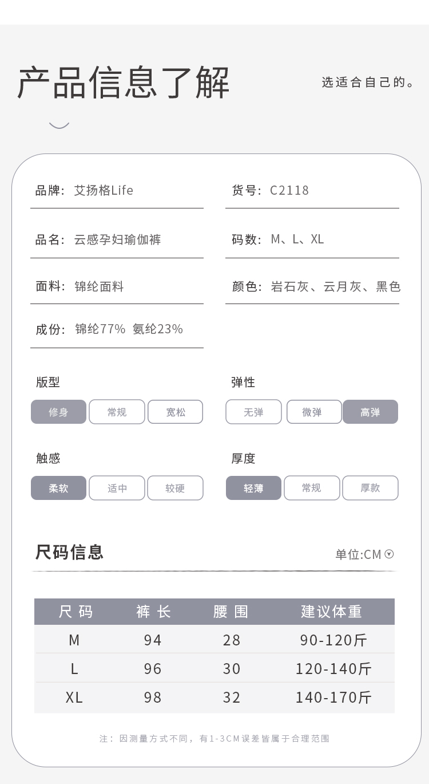The image size is (429, 784).
Task: Select the 修身 fit option
Action: point(58,412)
